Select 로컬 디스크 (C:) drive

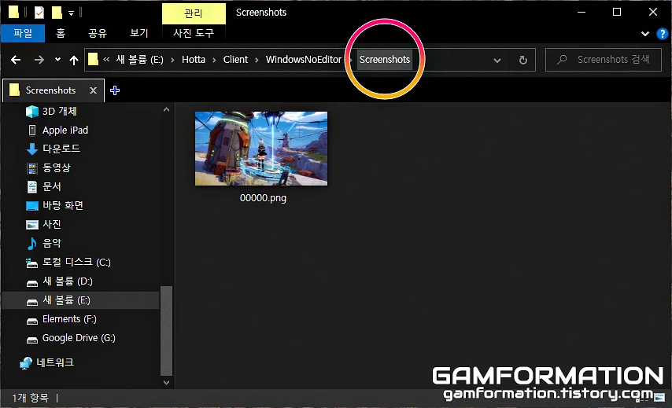click(x=68, y=262)
